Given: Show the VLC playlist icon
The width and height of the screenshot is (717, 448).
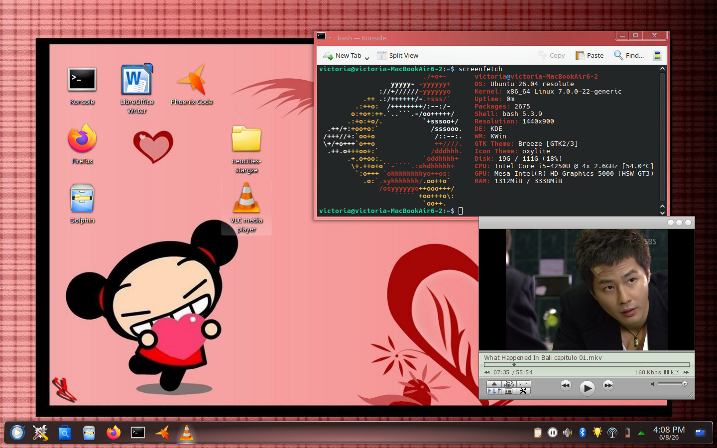Looking at the screenshot, I should point(509,391).
